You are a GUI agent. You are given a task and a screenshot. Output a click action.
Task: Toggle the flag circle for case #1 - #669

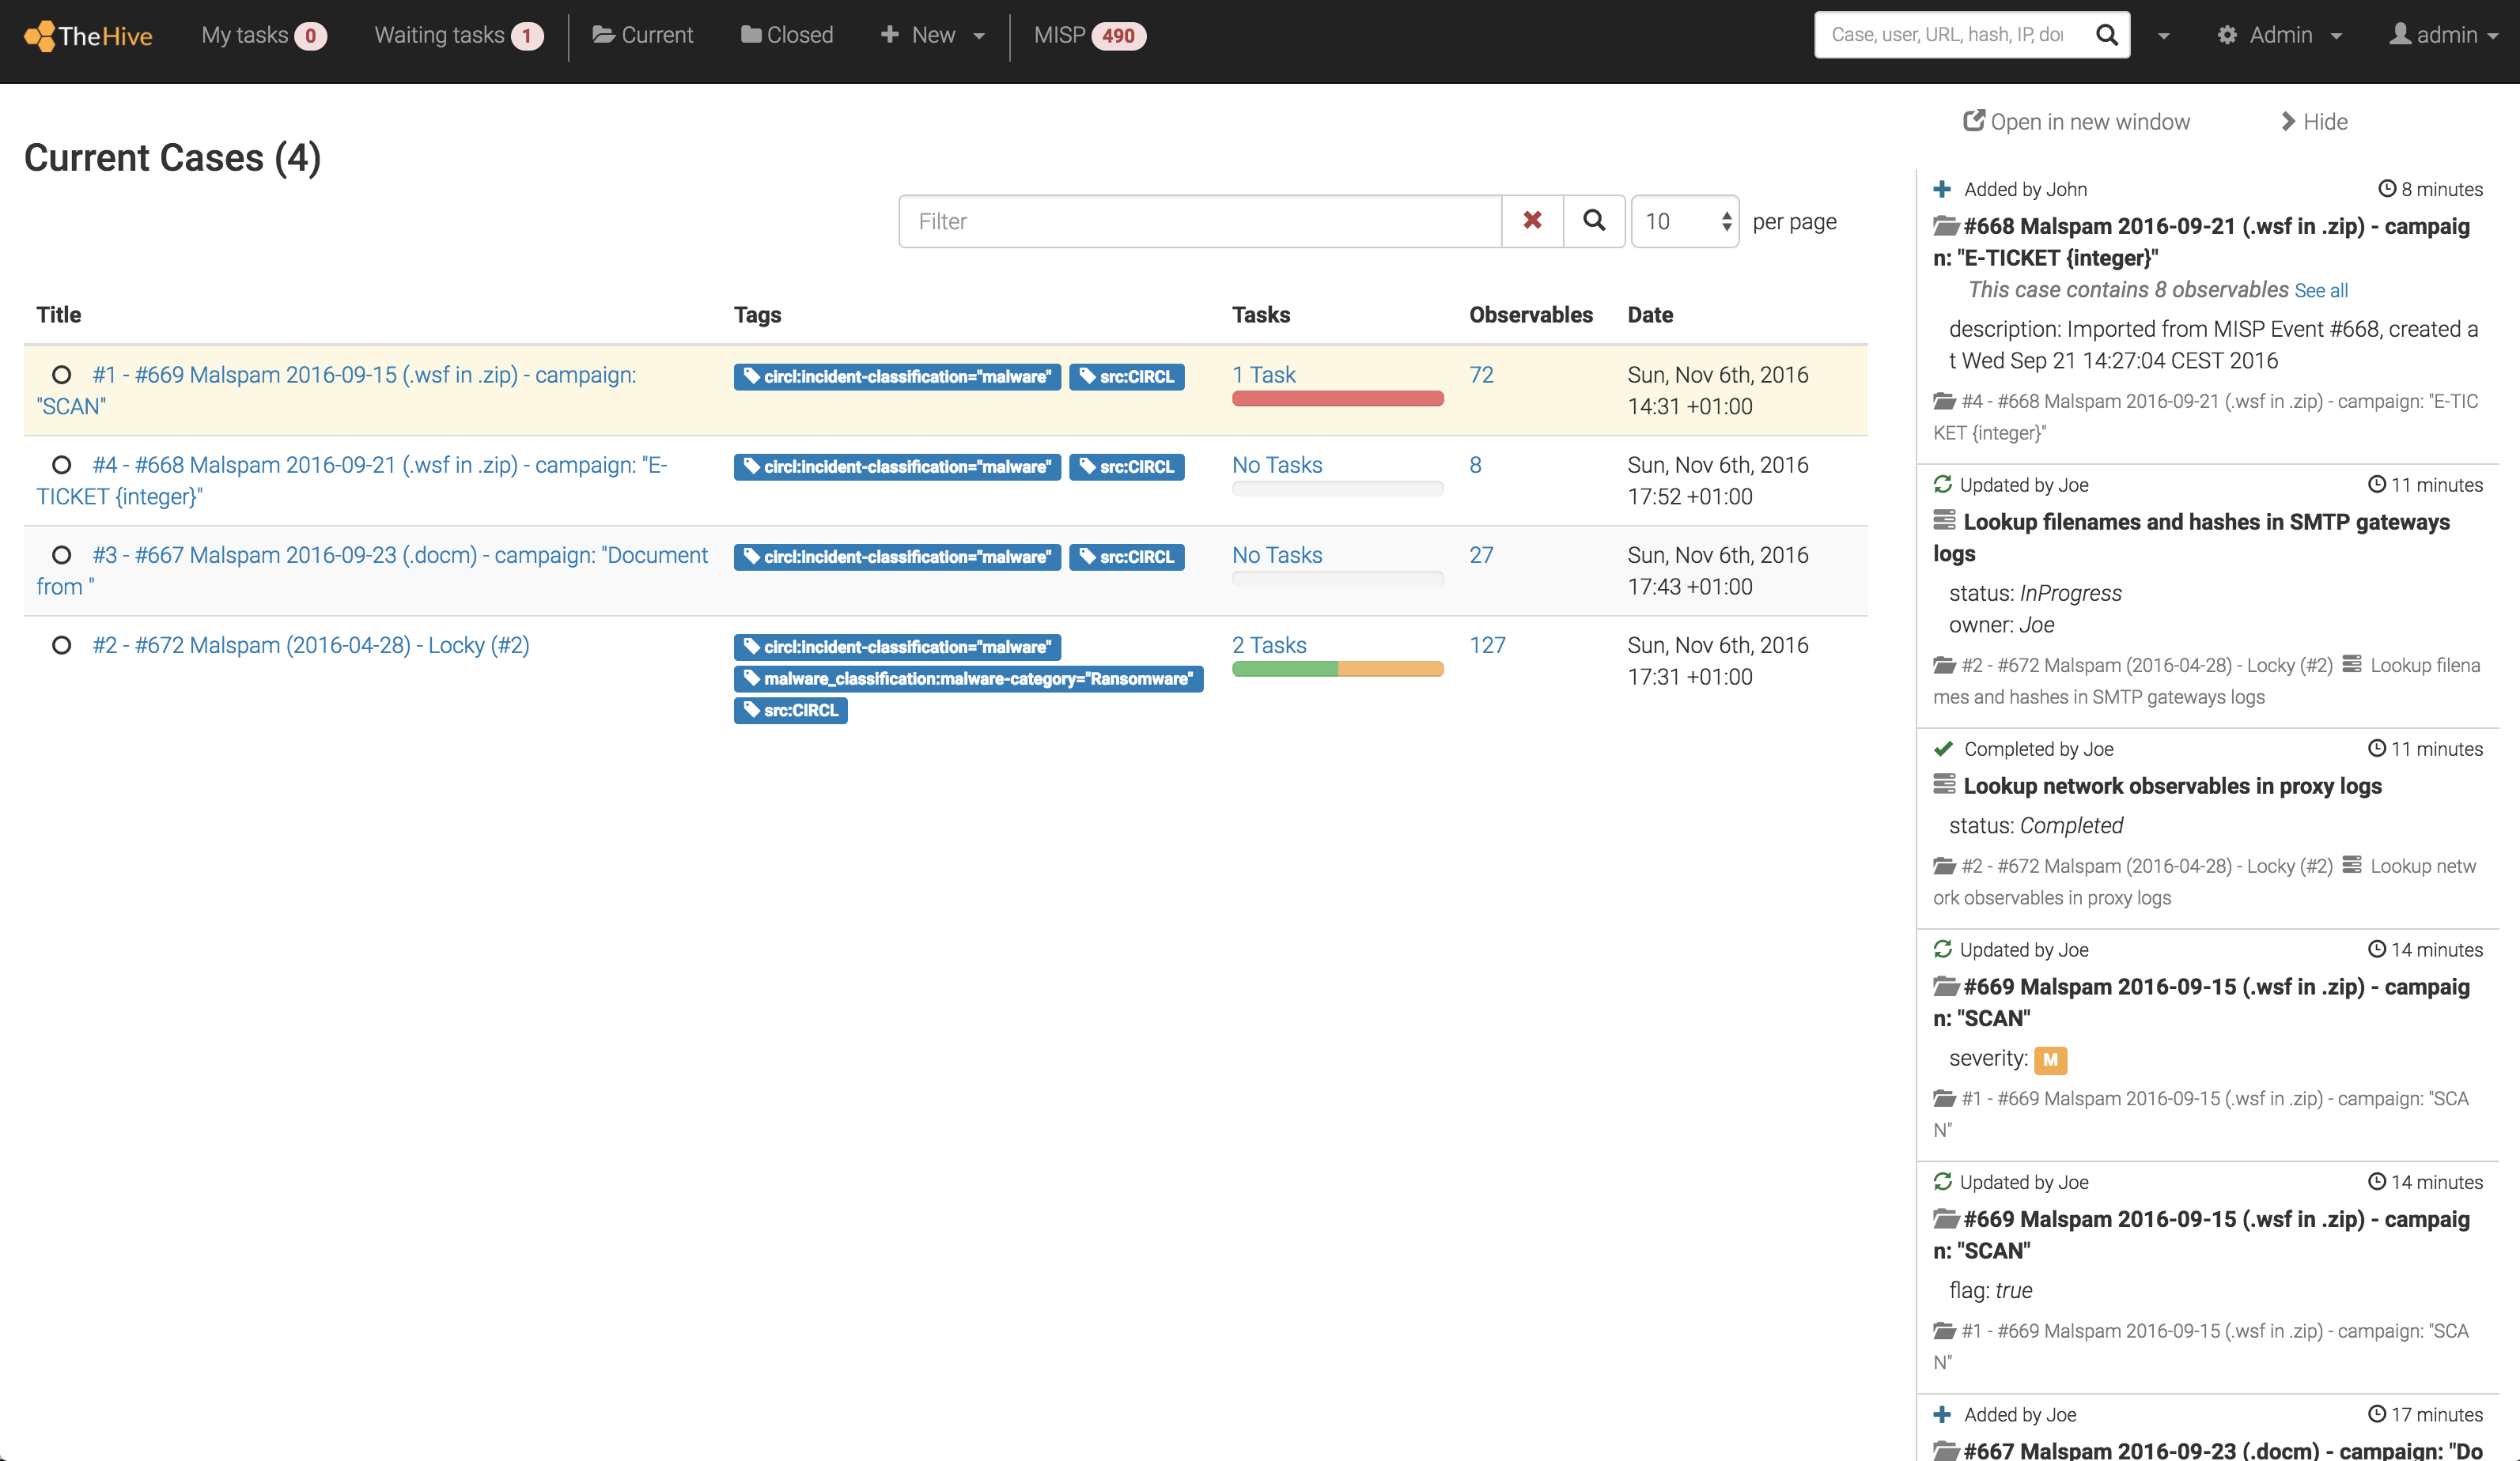tap(62, 375)
